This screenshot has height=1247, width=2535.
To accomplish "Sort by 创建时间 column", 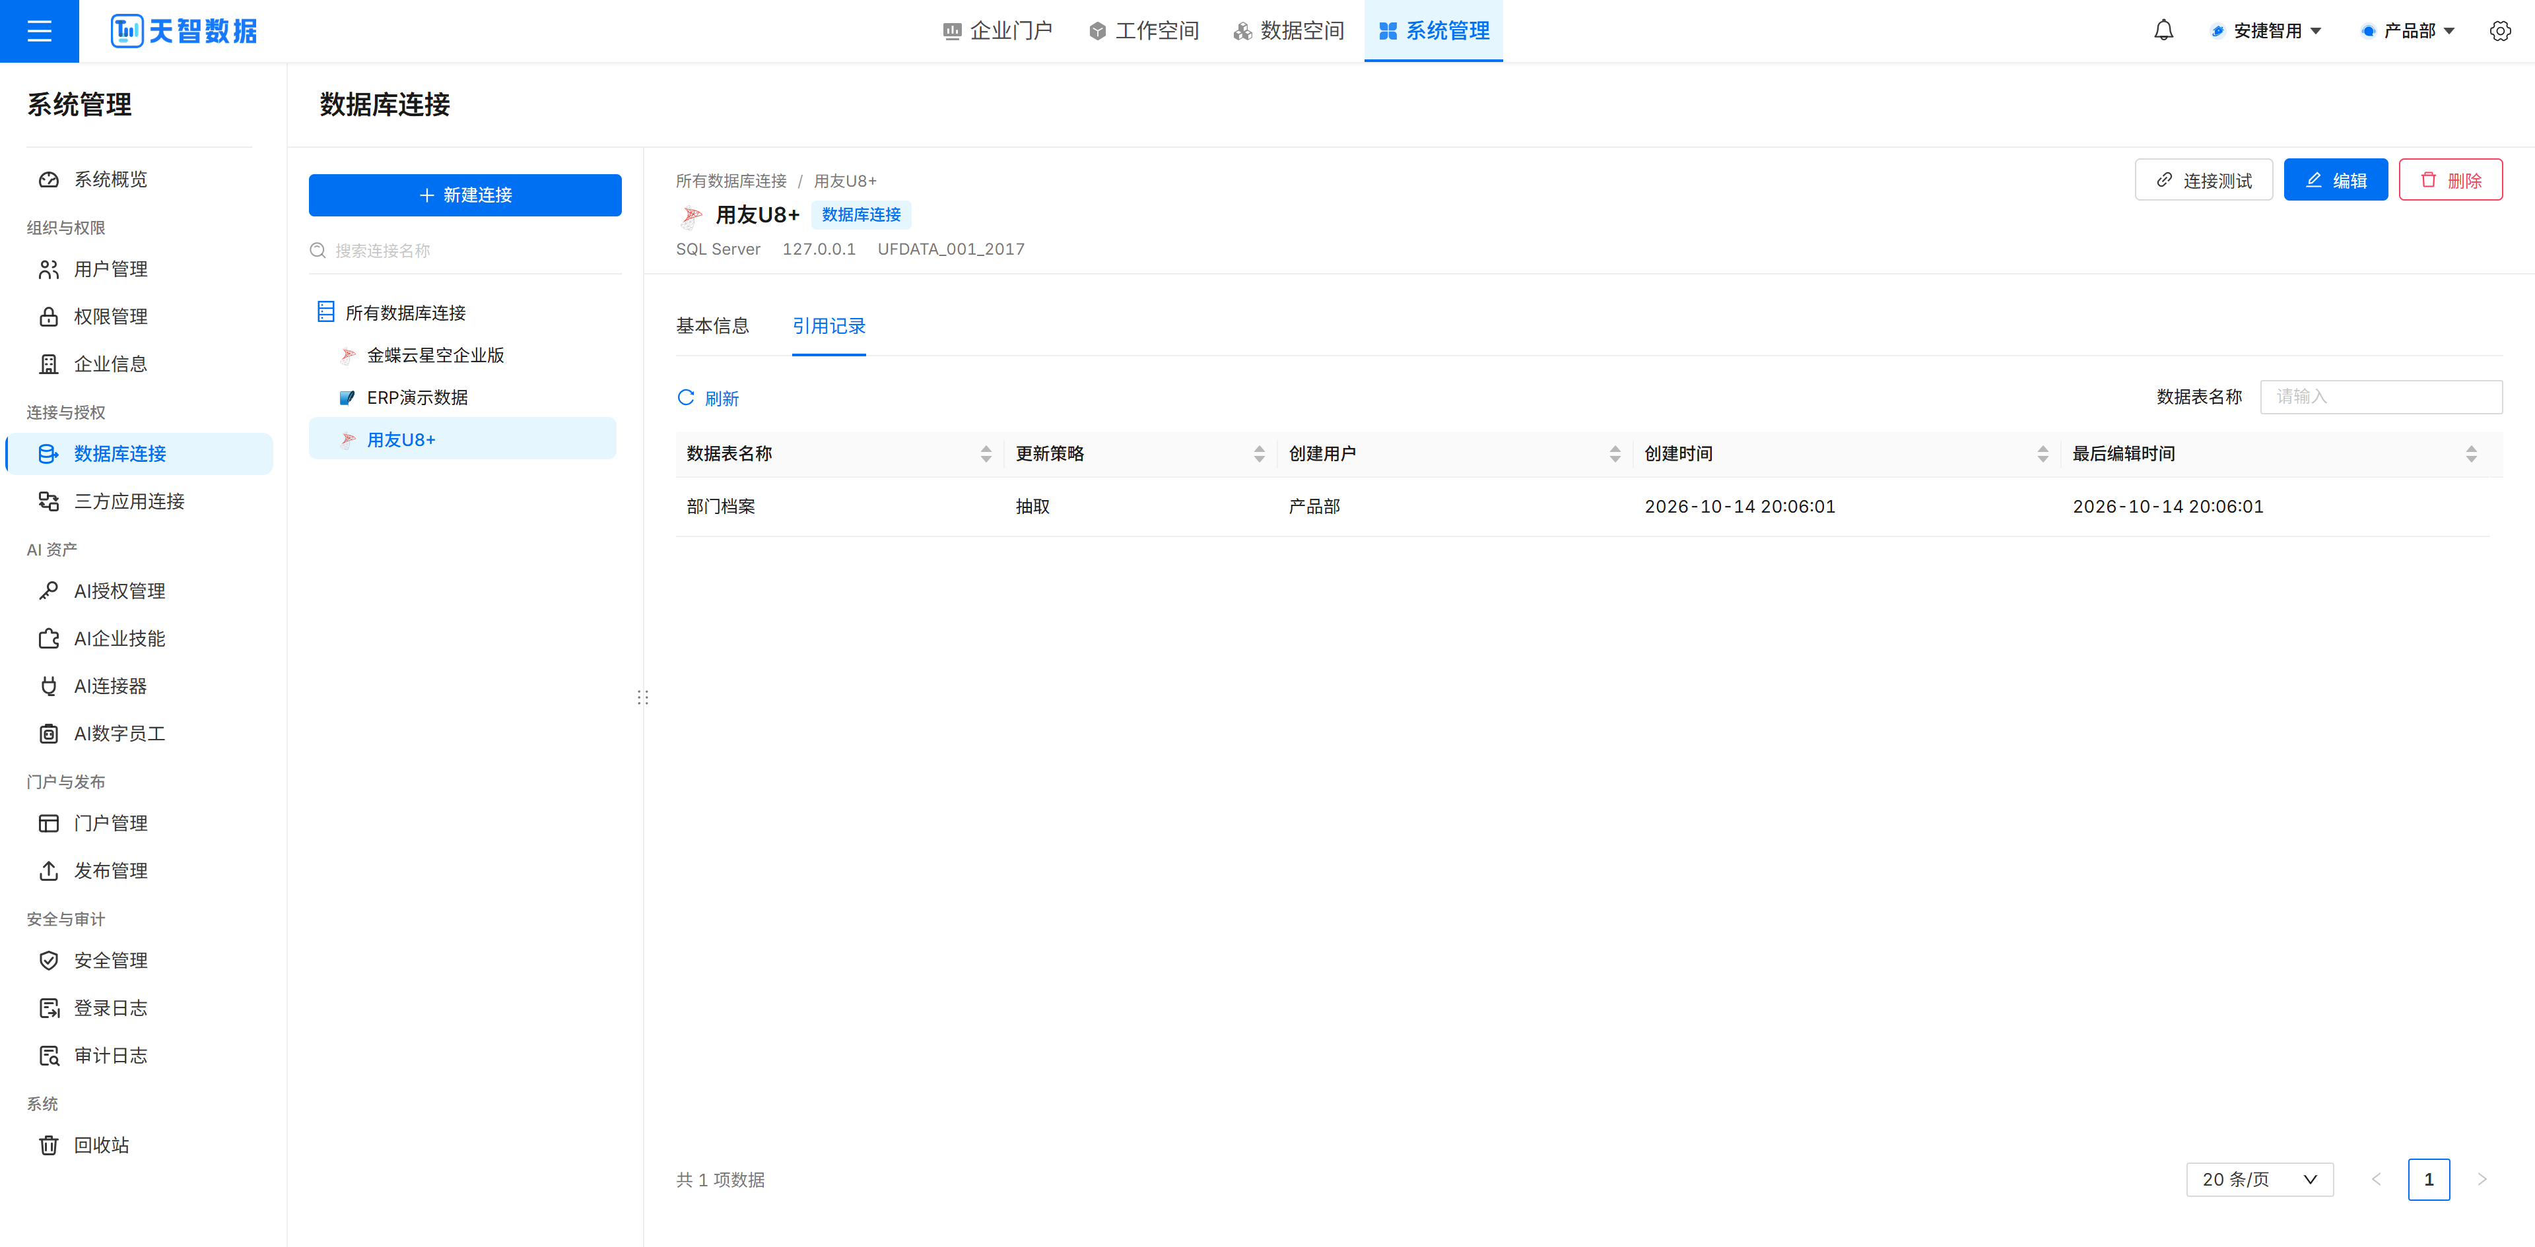I will pos(2043,453).
